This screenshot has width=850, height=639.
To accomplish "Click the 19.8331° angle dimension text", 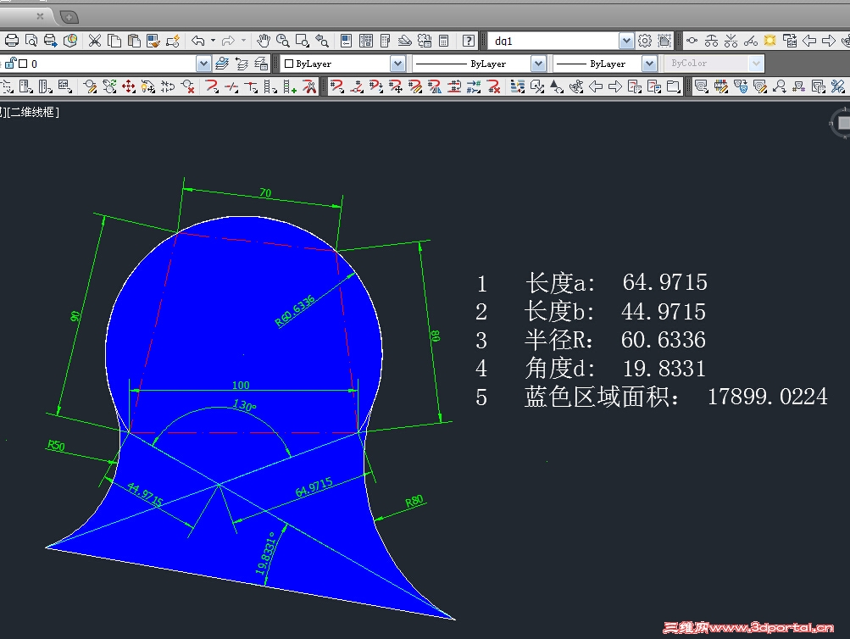I will pos(265,553).
